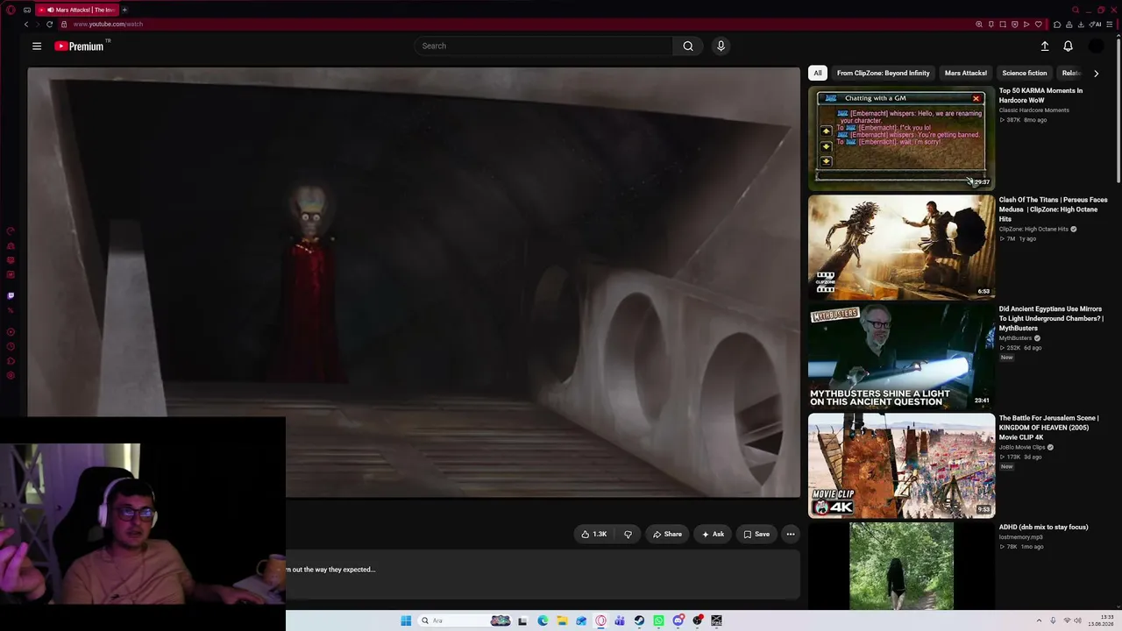This screenshot has width=1122, height=631.
Task: Open ADHD dnb mix thumbnail
Action: pos(901,566)
